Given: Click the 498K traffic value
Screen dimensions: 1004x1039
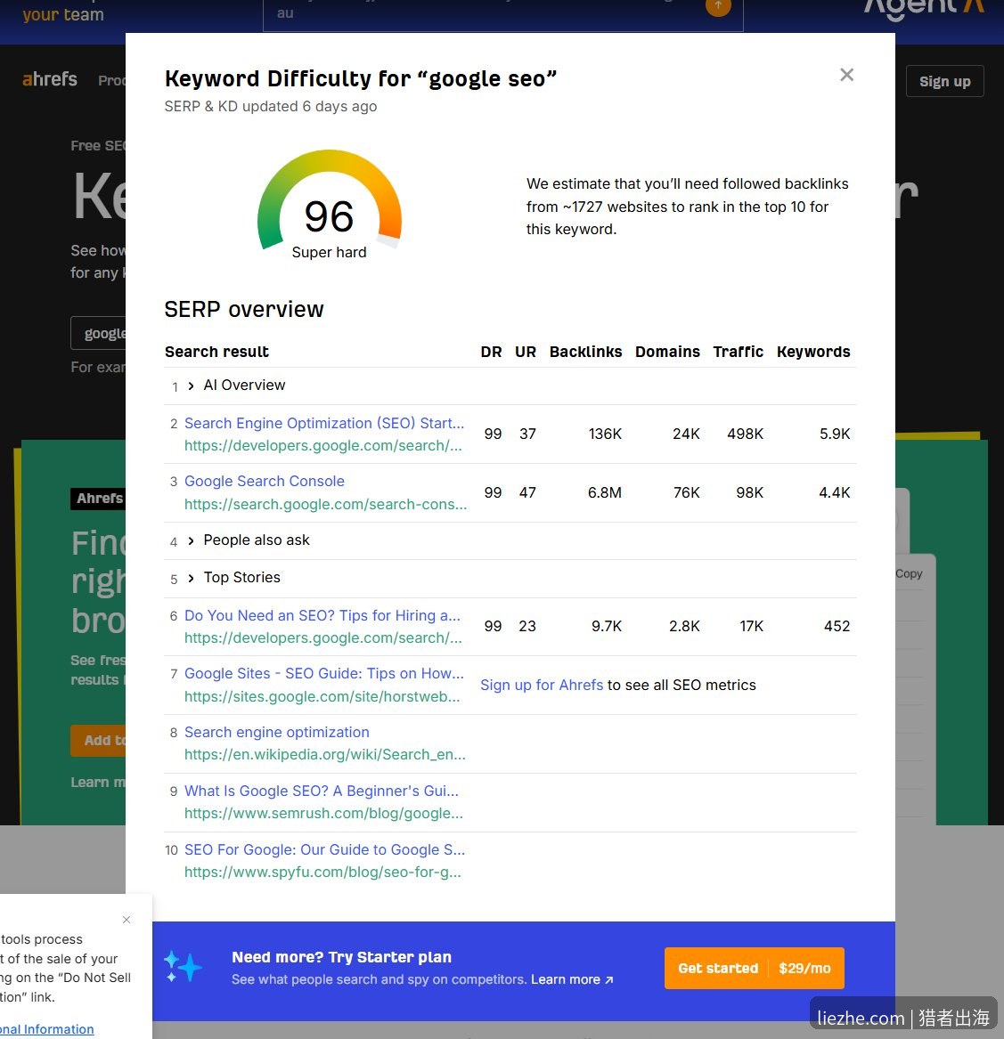Looking at the screenshot, I should coord(746,434).
